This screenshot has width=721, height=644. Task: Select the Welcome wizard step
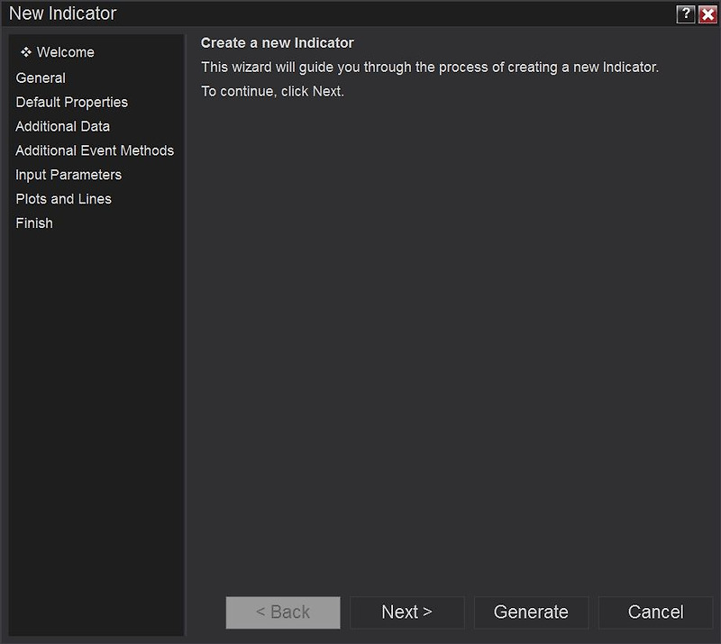click(65, 52)
